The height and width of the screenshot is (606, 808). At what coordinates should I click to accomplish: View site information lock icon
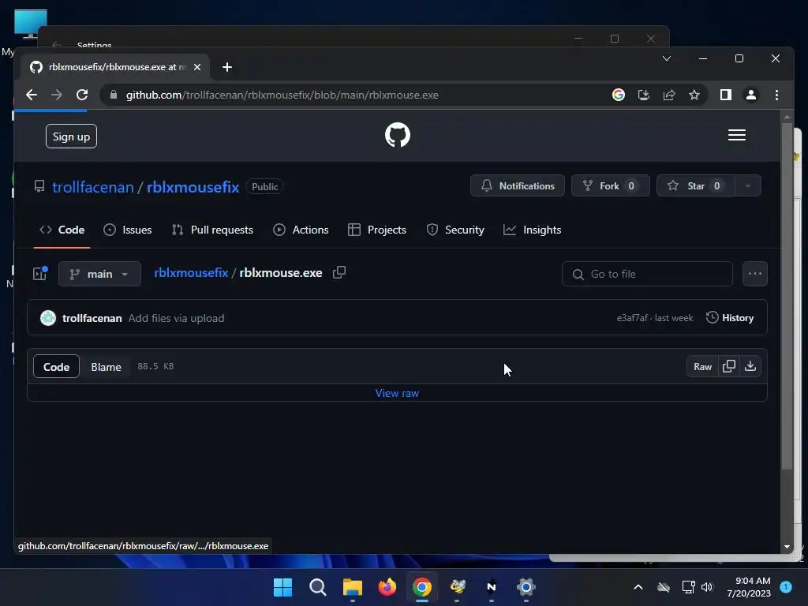114,95
